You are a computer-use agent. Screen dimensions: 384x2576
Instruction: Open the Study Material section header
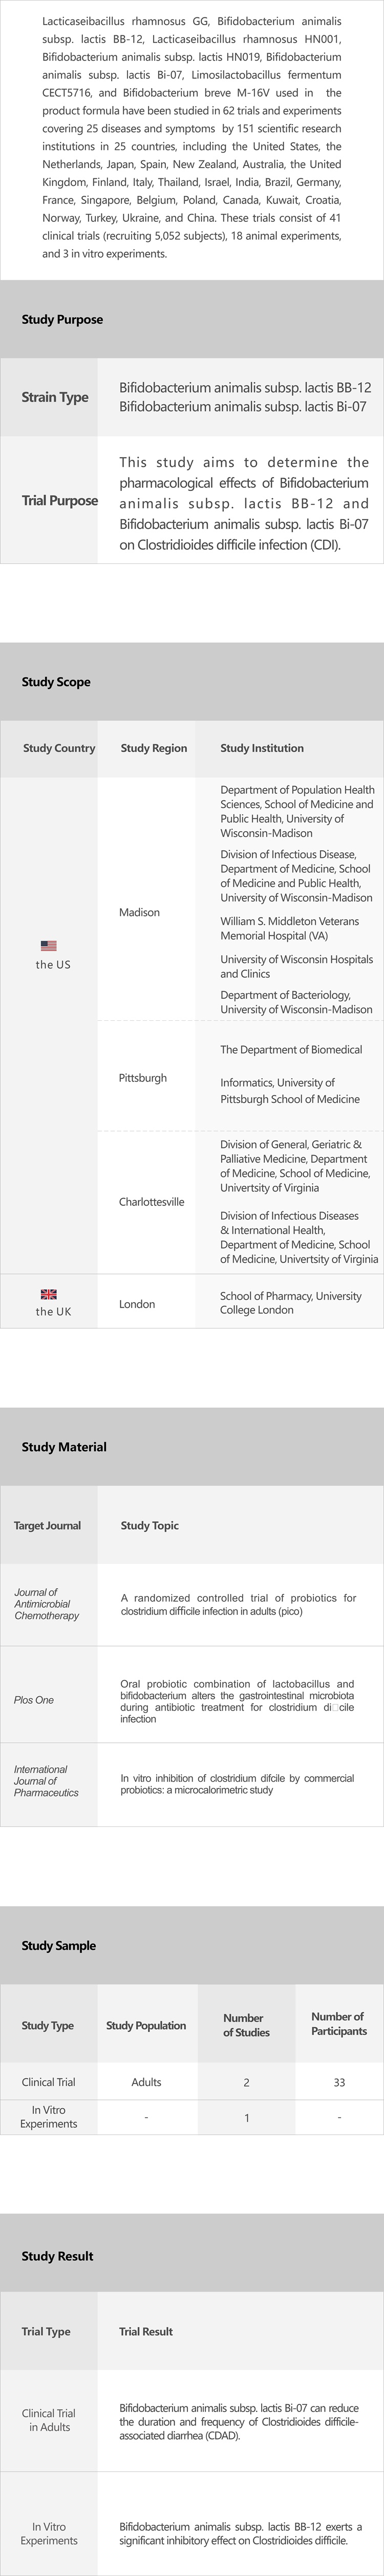coord(64,1447)
